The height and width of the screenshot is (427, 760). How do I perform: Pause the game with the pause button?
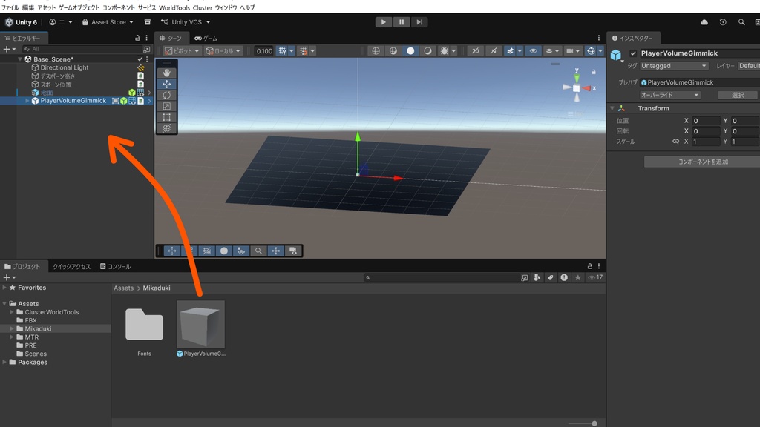[402, 22]
